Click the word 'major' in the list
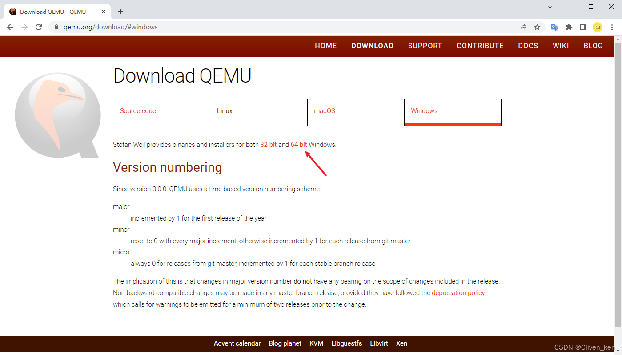 (121, 207)
